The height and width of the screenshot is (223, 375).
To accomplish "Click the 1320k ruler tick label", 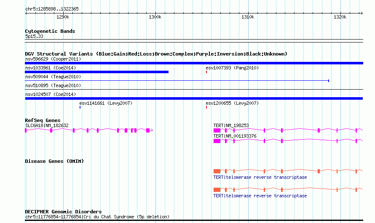I will (340, 17).
